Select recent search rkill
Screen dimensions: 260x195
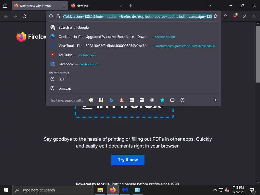tap(133, 79)
